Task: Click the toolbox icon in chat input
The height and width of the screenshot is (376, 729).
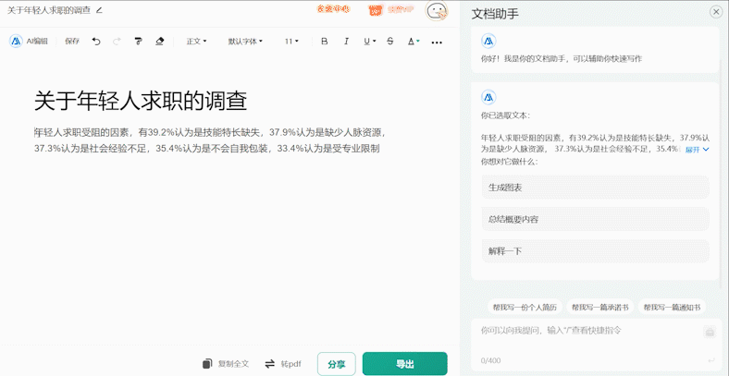Action: pyautogui.click(x=710, y=332)
